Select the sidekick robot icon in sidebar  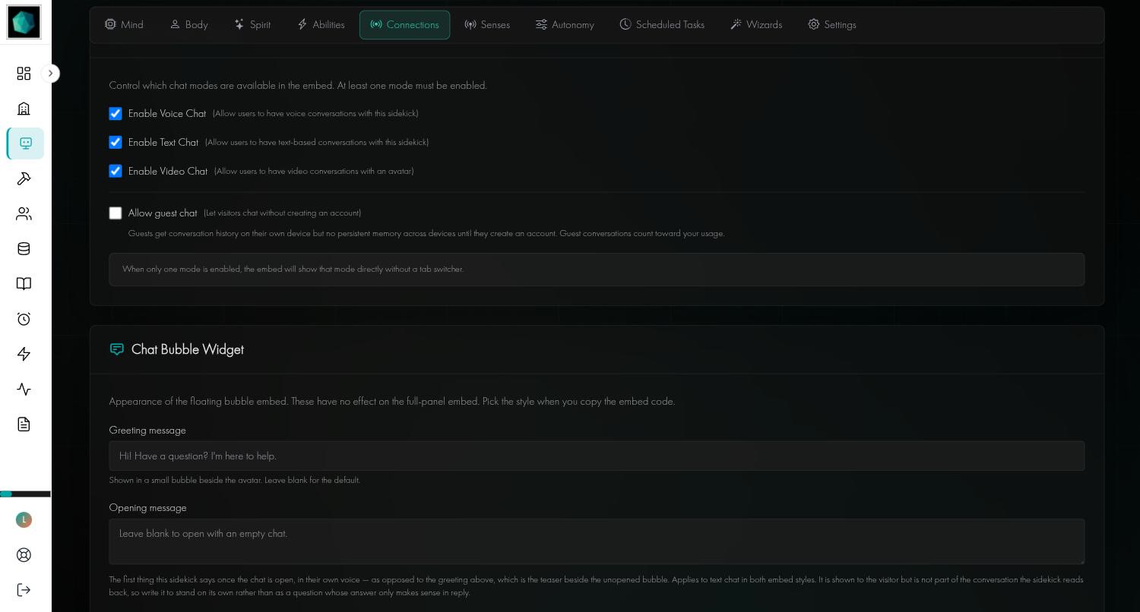26,144
